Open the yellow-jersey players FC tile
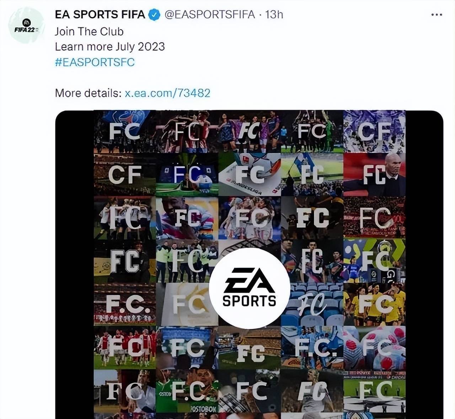This screenshot has width=455, height=419. 374,304
